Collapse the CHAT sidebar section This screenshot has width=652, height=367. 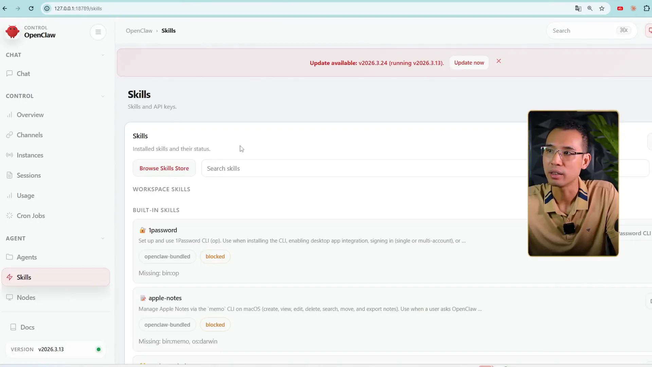click(x=103, y=55)
